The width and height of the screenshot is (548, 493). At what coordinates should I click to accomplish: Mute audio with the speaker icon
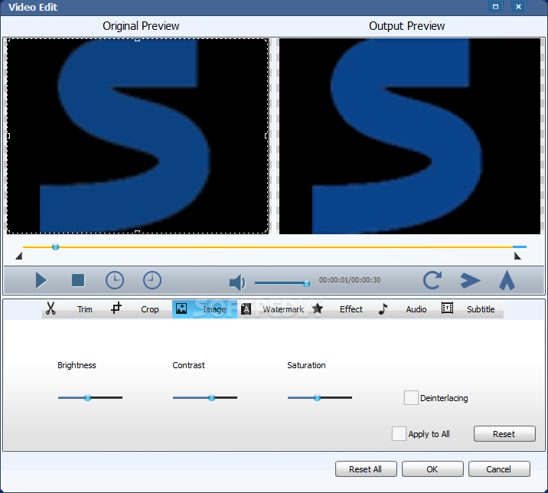(x=237, y=282)
